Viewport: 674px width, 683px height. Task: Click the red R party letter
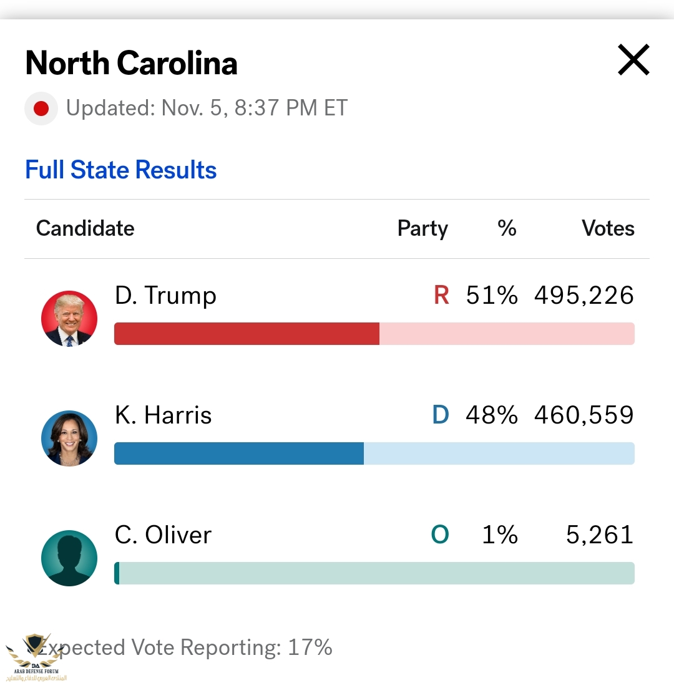[x=441, y=295]
